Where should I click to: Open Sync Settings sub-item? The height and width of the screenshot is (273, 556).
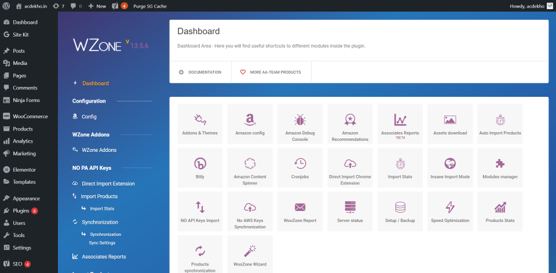click(x=102, y=243)
